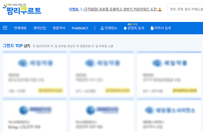The height and width of the screenshot is (132, 203).
Task: Click the 그랜드 TOP heading
Action: click(13, 46)
